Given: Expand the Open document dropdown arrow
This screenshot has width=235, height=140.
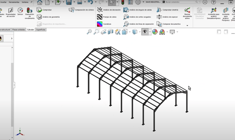Looking at the screenshot, I should [x=63, y=2].
